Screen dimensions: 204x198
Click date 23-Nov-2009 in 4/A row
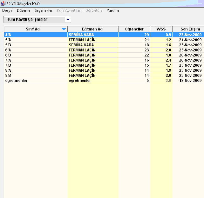(190, 35)
